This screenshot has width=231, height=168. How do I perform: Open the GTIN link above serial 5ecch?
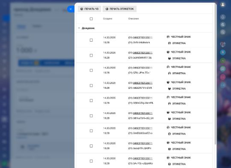[x=142, y=143]
